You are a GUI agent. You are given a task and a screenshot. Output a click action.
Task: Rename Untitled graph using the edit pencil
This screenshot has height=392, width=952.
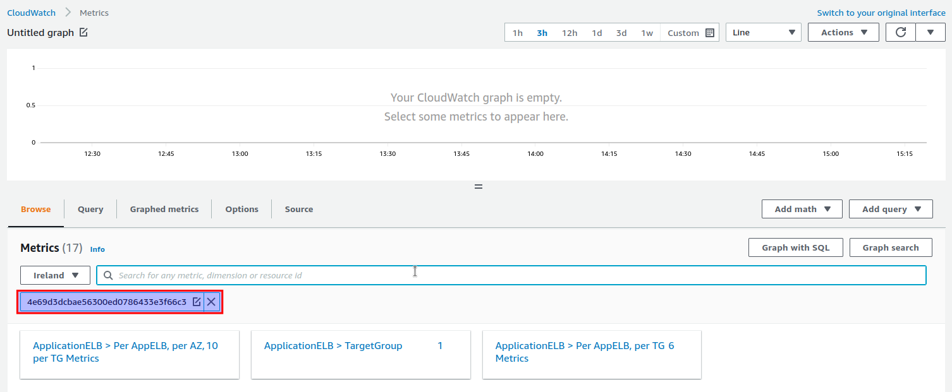tap(83, 32)
